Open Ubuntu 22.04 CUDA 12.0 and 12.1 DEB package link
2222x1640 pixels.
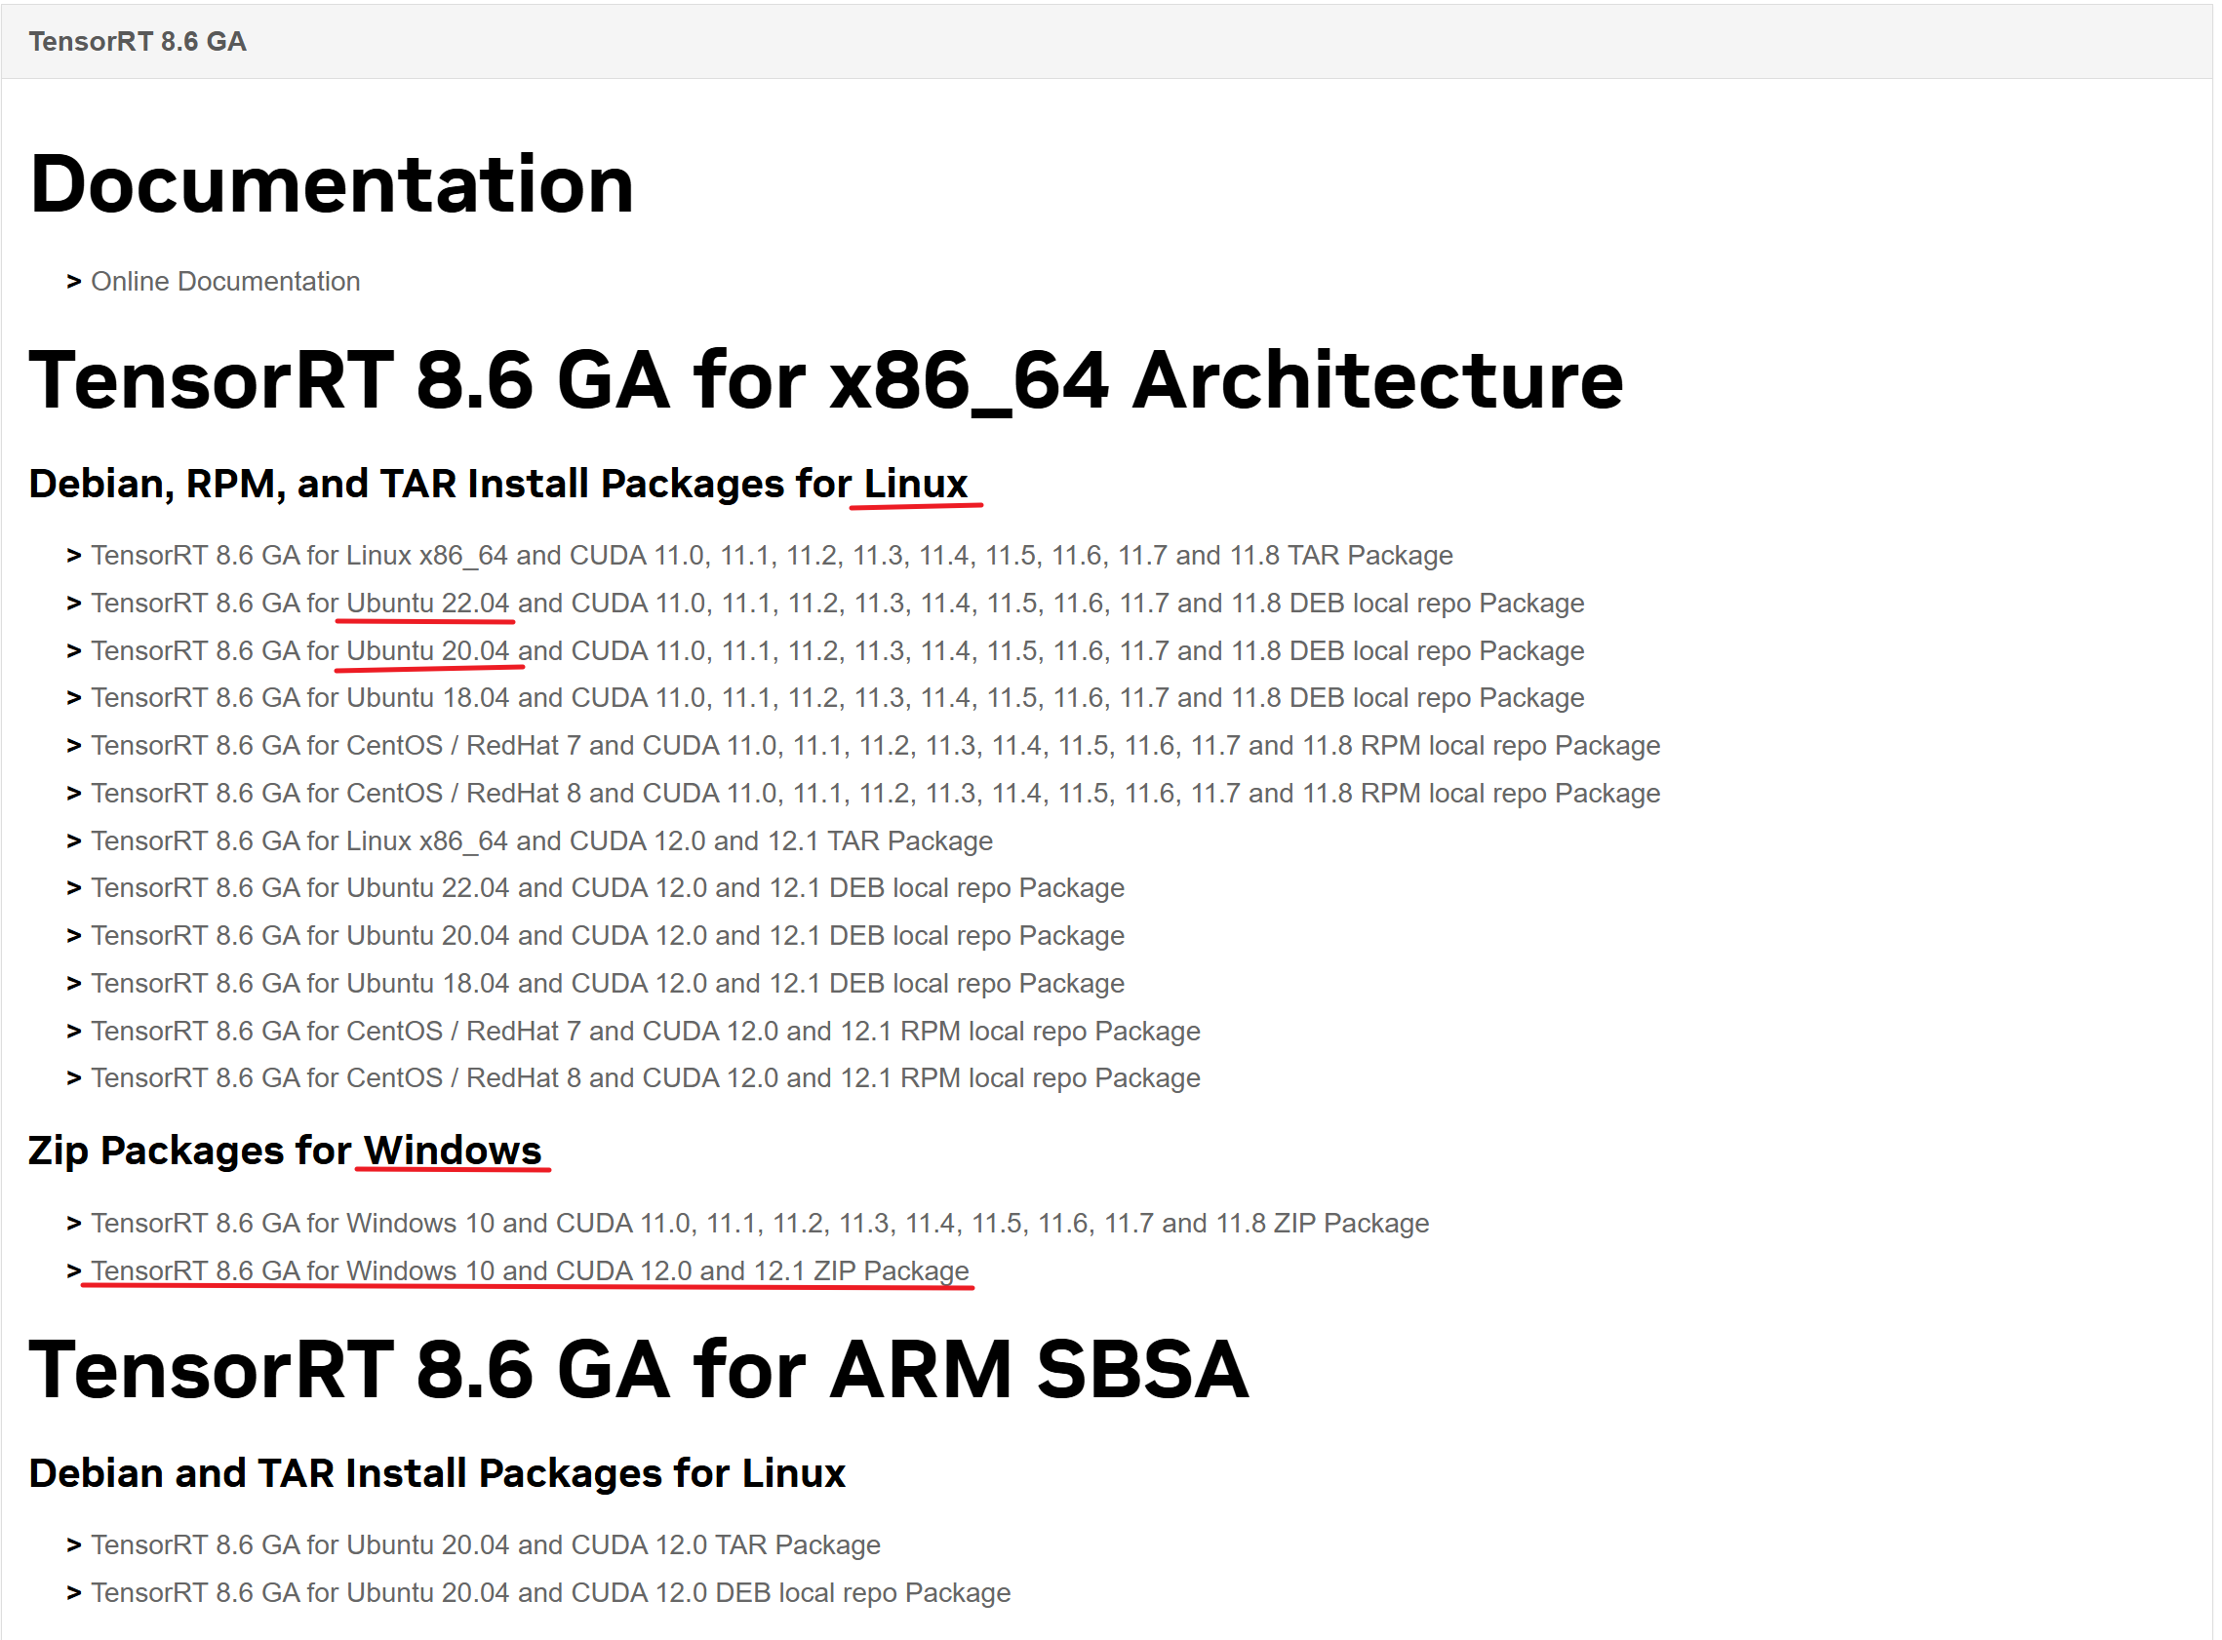pyautogui.click(x=608, y=887)
